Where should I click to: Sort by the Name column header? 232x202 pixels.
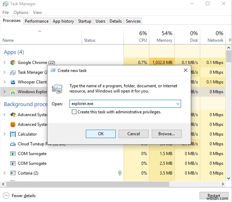point(41,37)
